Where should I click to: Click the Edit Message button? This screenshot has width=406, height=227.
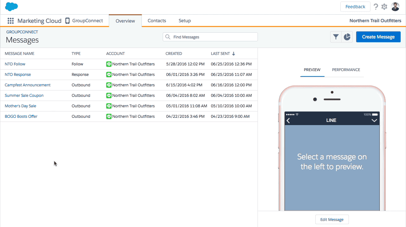332,219
